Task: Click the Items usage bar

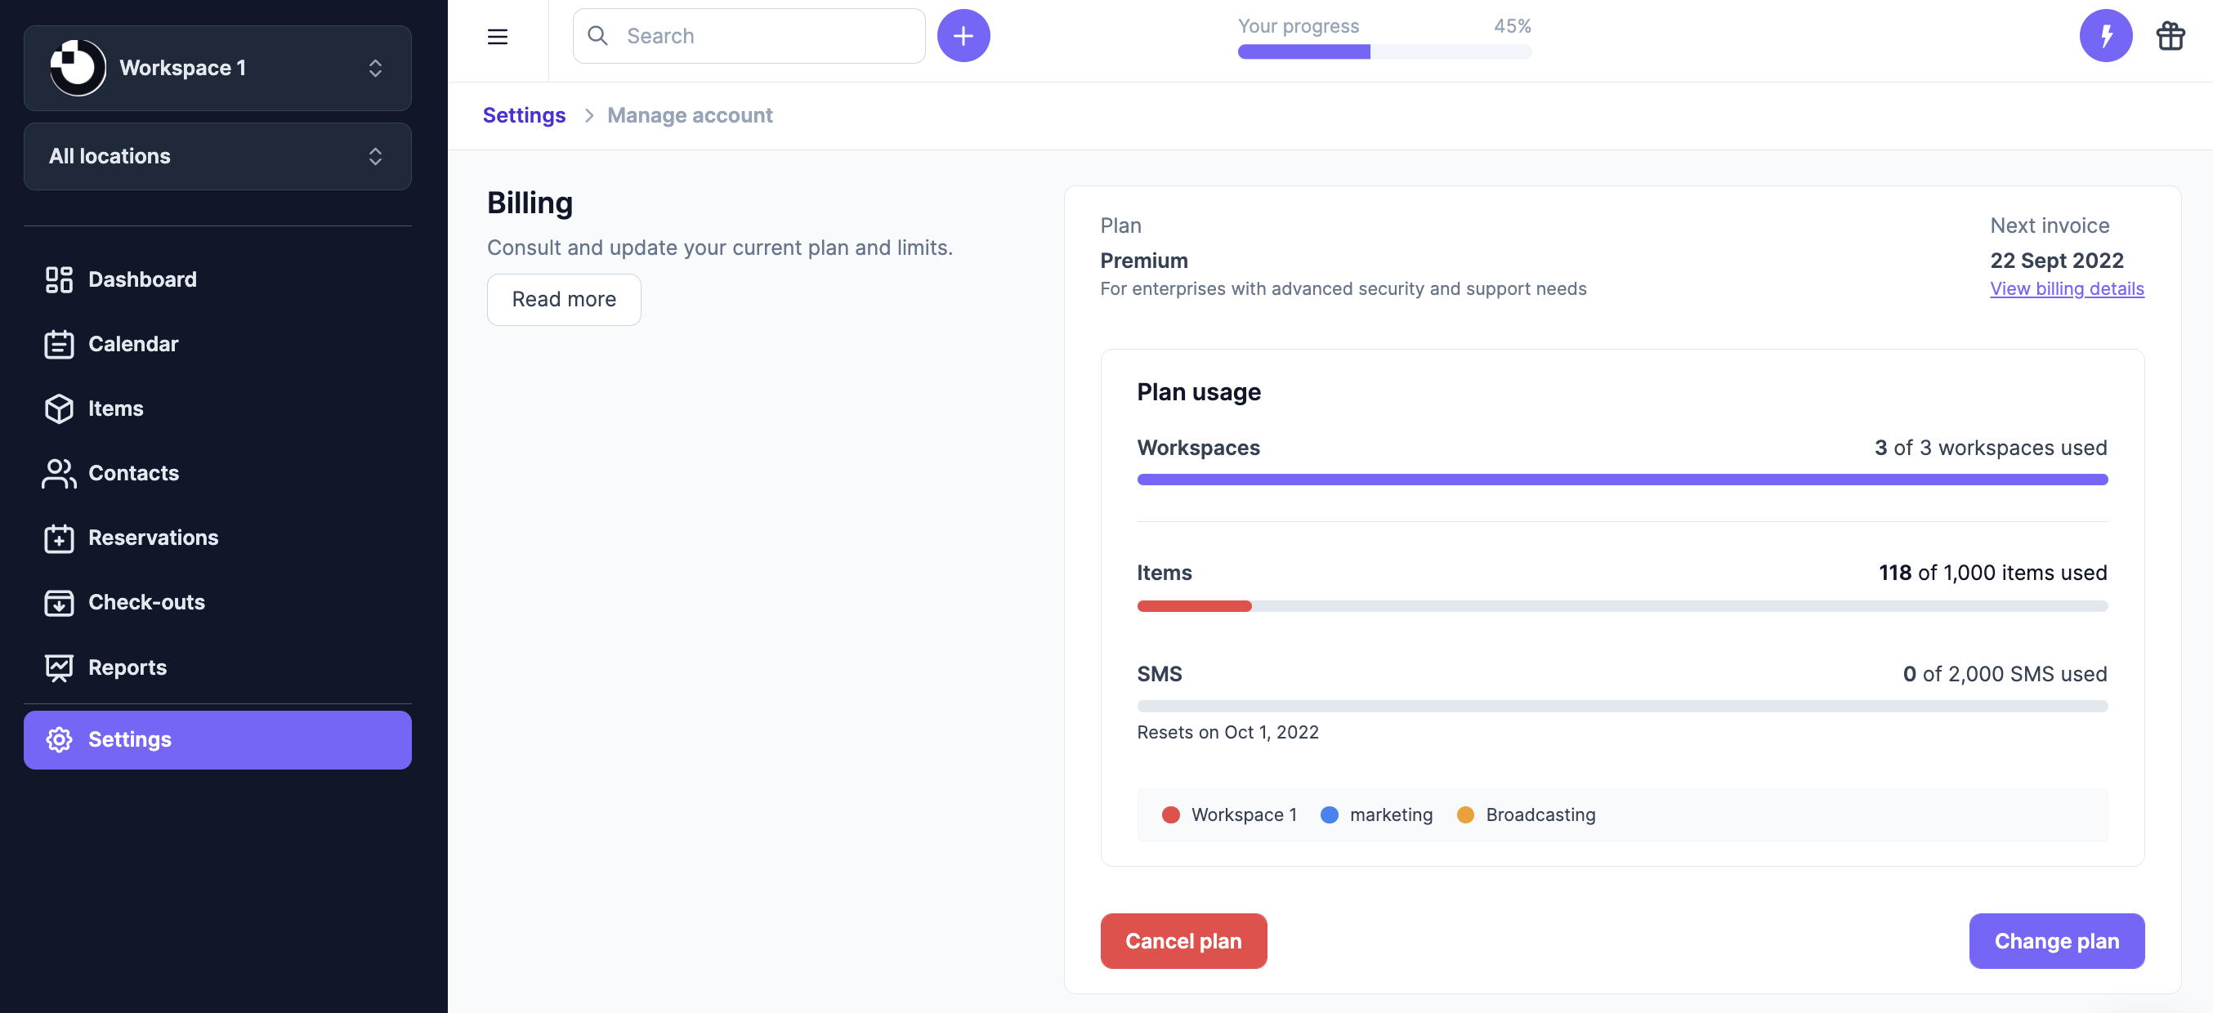Action: coord(1622,606)
